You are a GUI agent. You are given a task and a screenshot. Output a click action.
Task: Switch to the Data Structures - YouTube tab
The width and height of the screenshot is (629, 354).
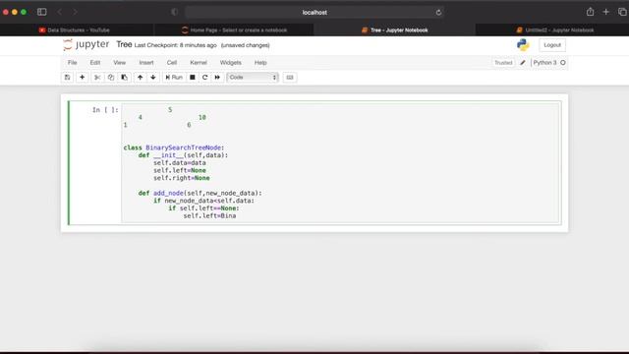pyautogui.click(x=77, y=30)
